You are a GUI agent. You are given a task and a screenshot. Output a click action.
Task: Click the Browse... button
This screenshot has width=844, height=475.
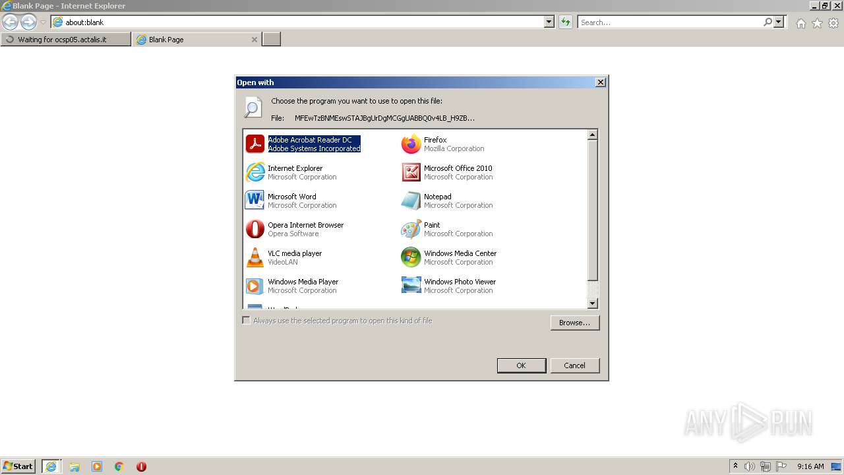(575, 323)
